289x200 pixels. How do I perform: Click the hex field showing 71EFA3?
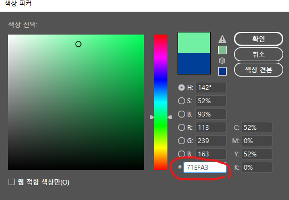pos(205,167)
